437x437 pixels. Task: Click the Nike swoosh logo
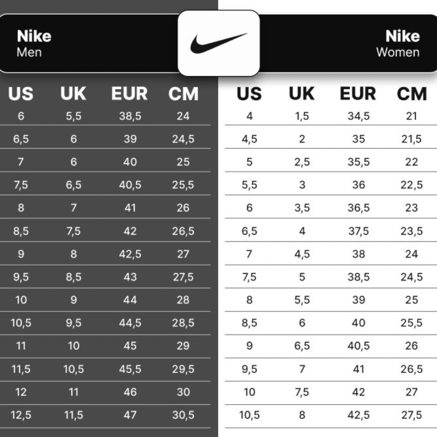pyautogui.click(x=218, y=43)
